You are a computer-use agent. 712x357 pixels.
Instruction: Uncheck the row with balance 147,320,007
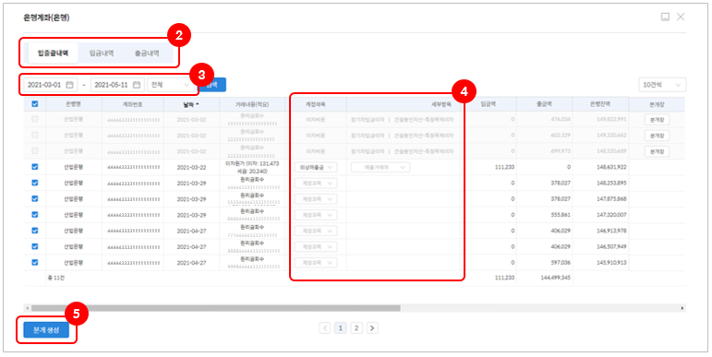click(35, 215)
